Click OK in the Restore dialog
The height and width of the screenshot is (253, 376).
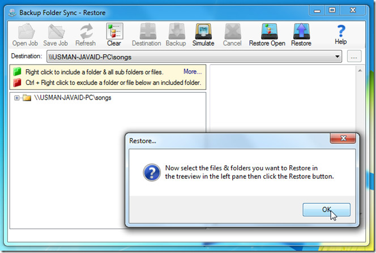(x=326, y=209)
